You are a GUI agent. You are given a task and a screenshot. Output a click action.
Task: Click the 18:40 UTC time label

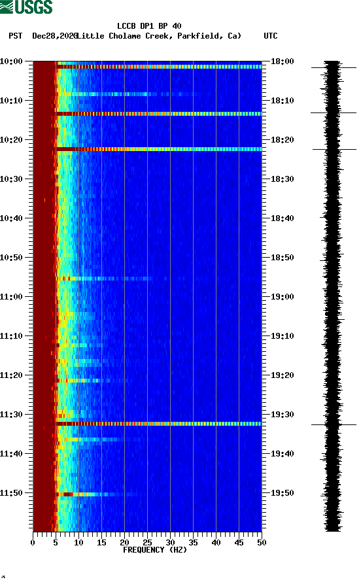[283, 218]
